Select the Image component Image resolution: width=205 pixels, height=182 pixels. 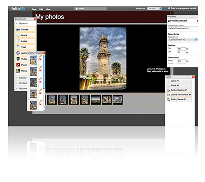(x=26, y=29)
